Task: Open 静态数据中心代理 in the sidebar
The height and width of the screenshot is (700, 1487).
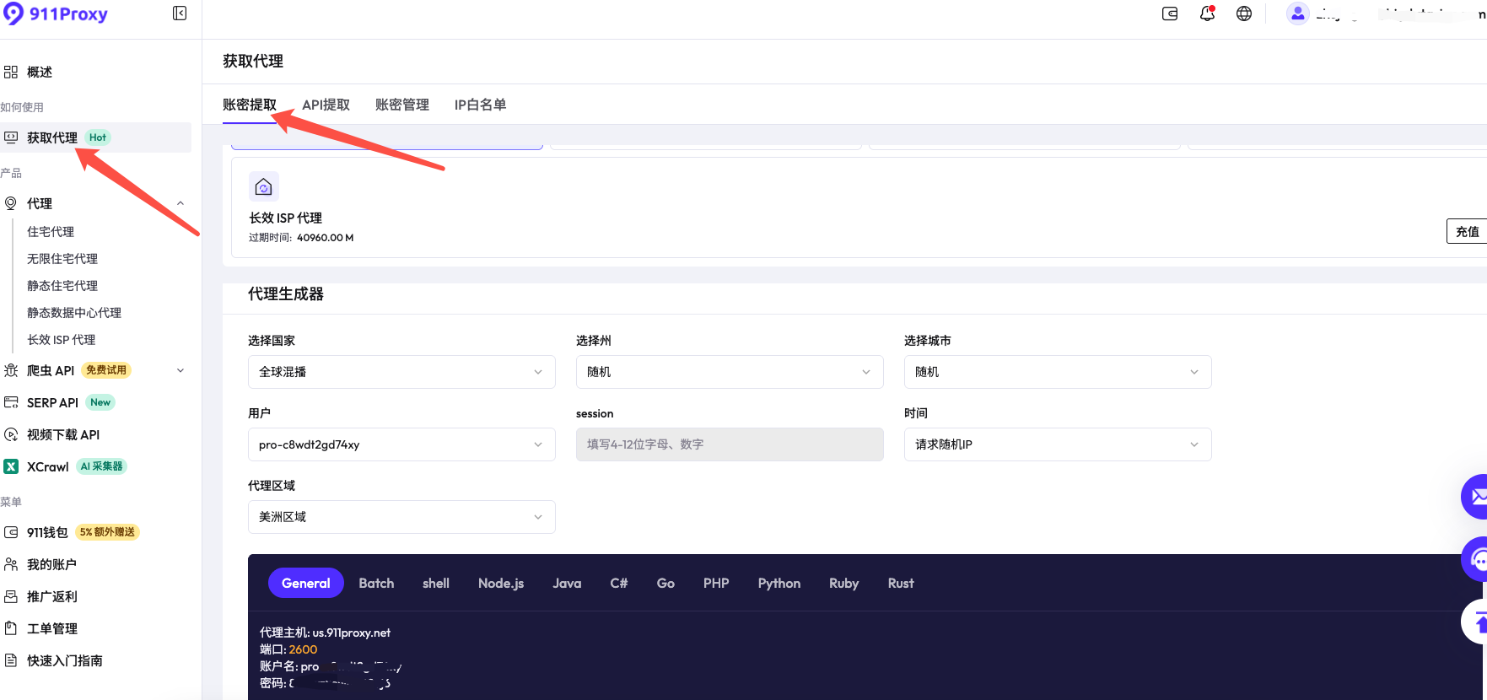Action: pyautogui.click(x=74, y=312)
